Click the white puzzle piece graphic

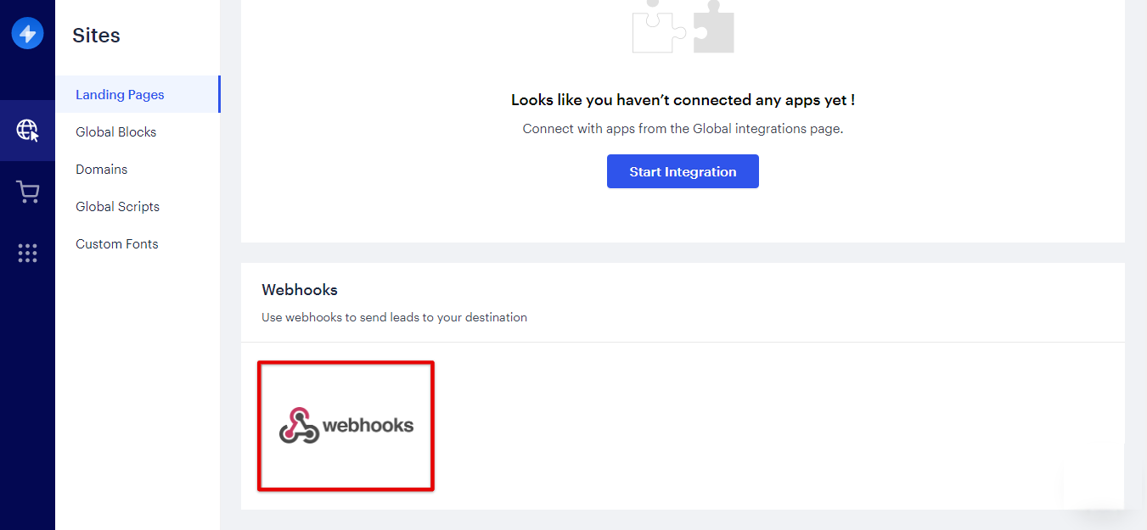(661, 28)
